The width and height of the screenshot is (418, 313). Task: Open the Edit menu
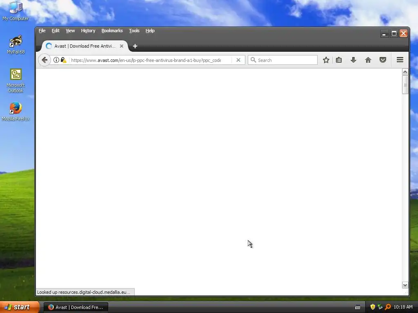click(56, 31)
